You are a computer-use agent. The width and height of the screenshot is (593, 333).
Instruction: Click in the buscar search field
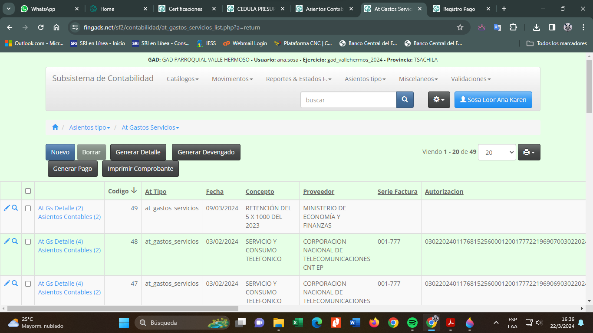[x=348, y=100]
